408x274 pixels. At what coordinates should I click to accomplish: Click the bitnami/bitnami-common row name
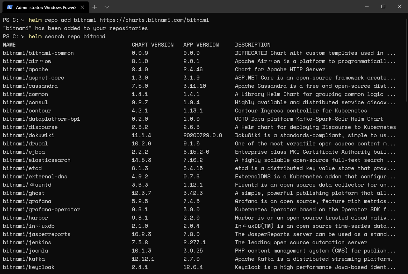coord(38,53)
